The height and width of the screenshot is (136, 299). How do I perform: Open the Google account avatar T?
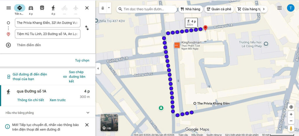tap(291, 8)
